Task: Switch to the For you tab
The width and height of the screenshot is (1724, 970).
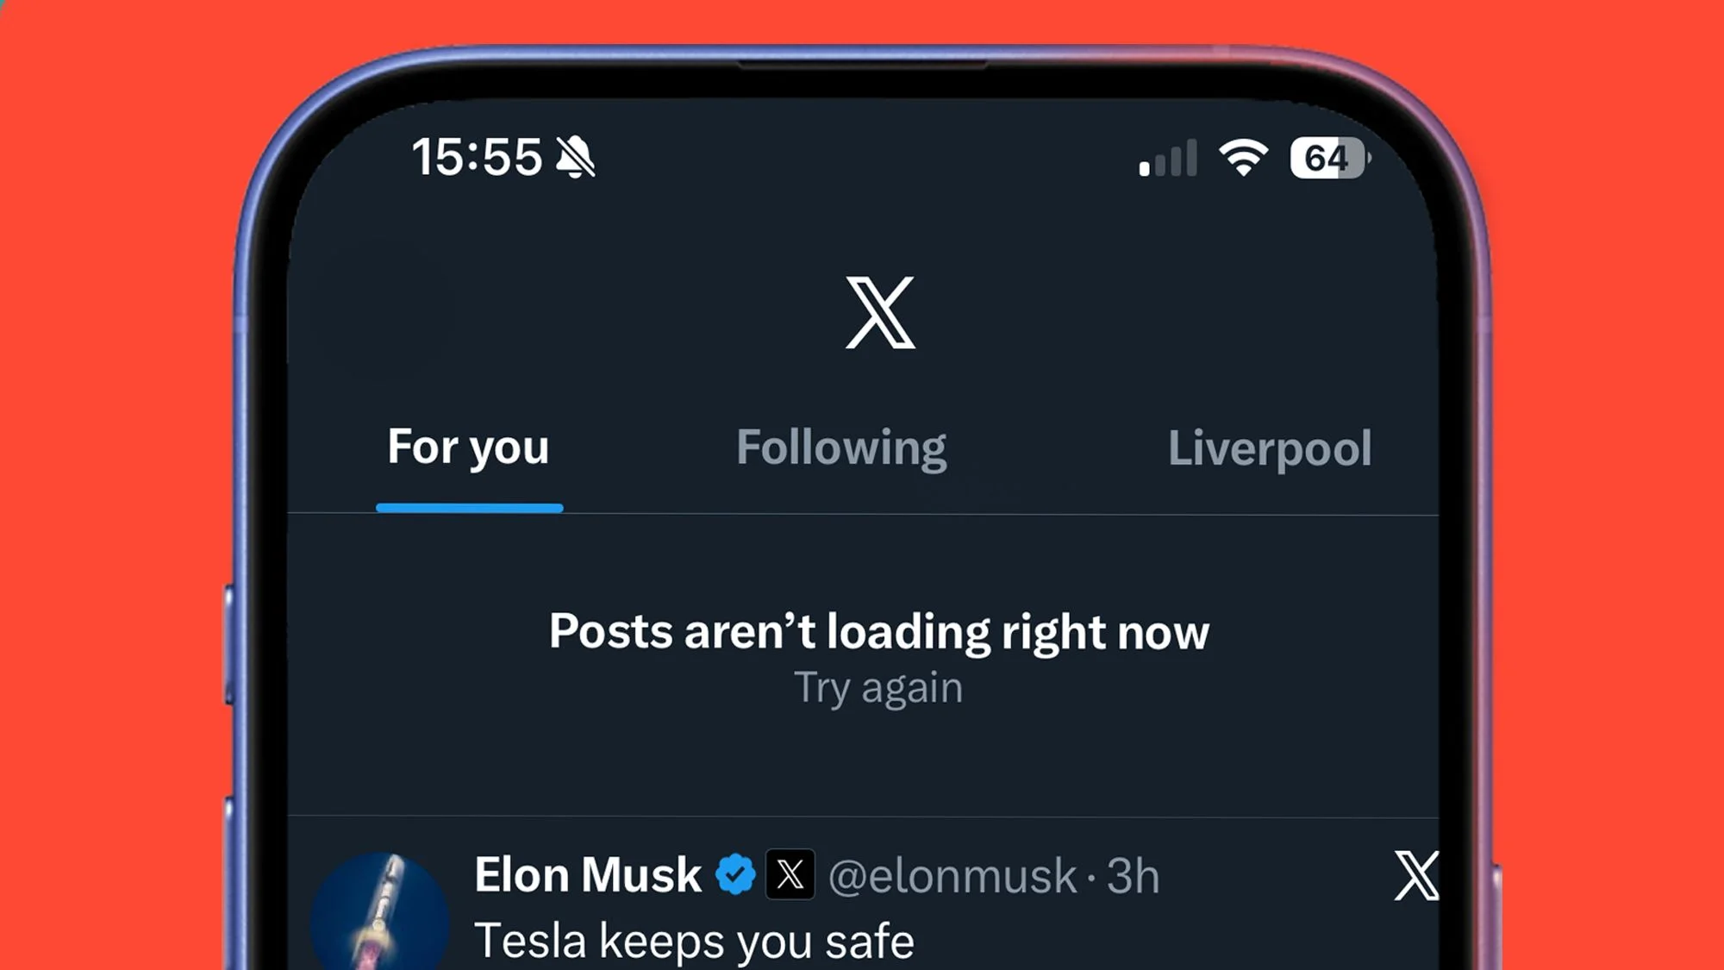Action: [468, 447]
